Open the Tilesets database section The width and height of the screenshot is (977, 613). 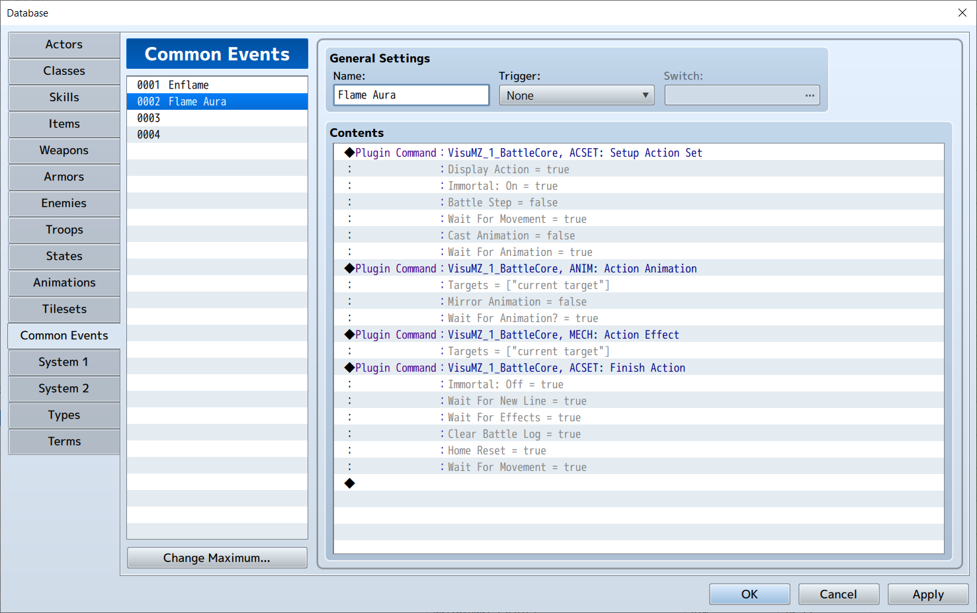click(64, 309)
